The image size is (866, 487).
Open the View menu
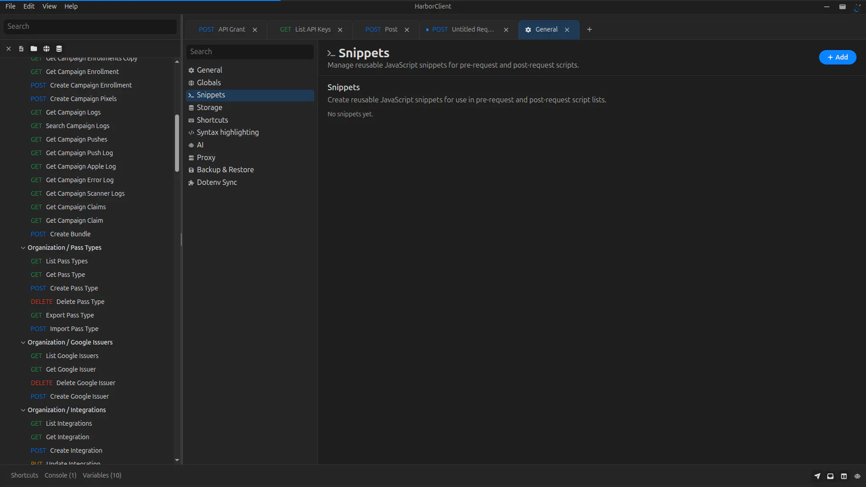(x=49, y=6)
